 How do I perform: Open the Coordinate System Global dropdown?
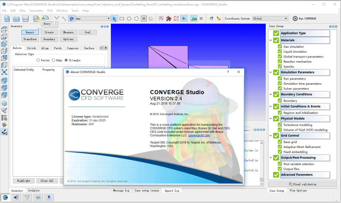pyautogui.click(x=270, y=19)
